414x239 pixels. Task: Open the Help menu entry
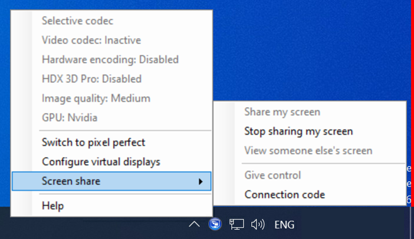(52, 205)
